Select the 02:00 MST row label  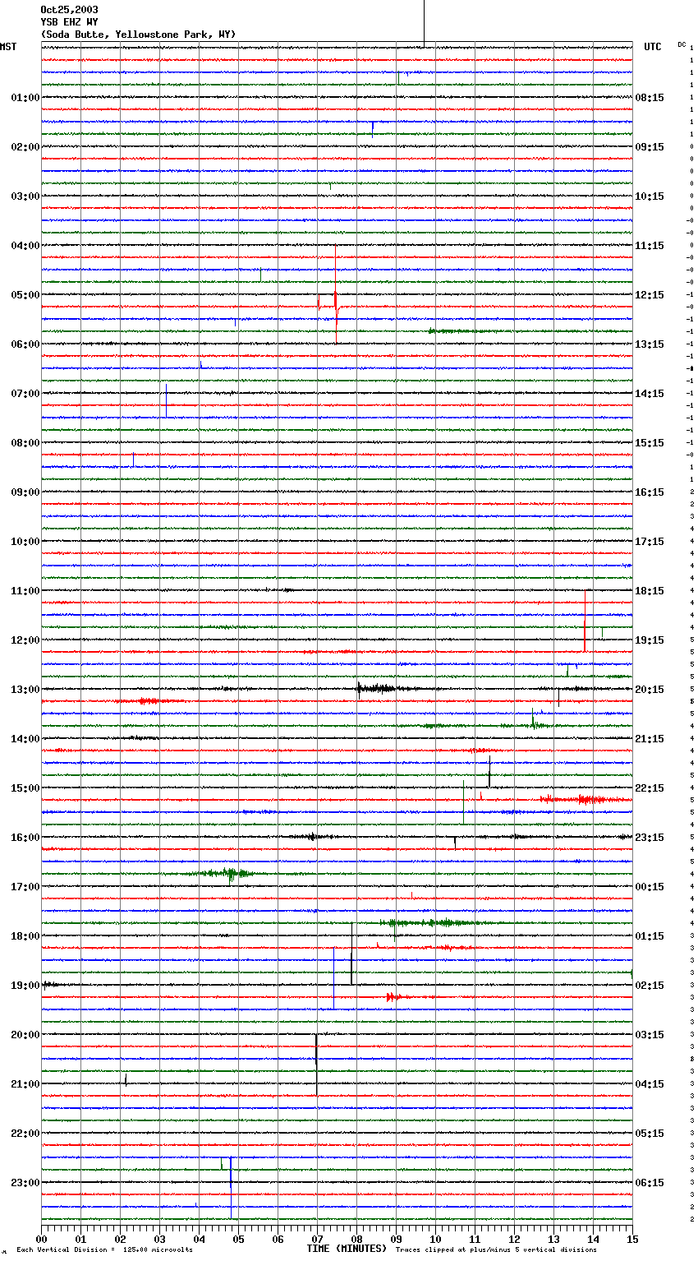(25, 147)
